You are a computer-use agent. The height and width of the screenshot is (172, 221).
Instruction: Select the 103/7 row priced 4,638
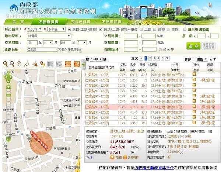tap(152, 102)
